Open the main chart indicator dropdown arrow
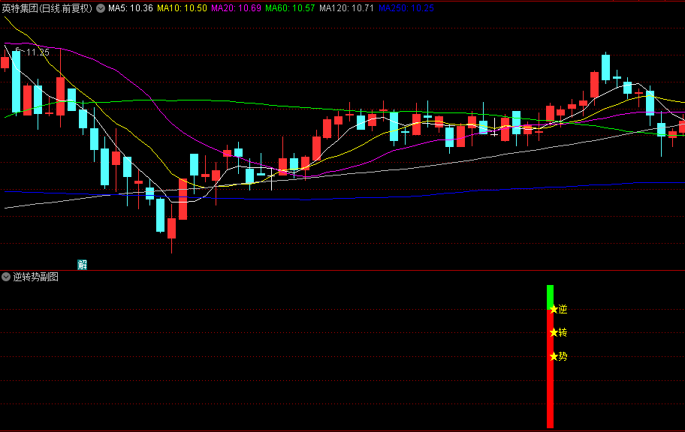 pos(101,7)
